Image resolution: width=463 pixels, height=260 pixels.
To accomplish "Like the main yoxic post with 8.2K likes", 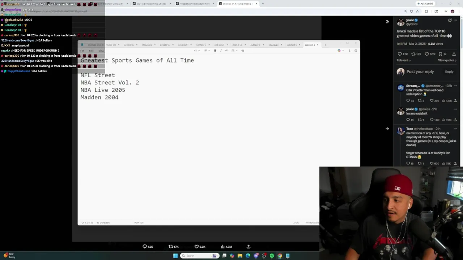I will [x=427, y=54].
